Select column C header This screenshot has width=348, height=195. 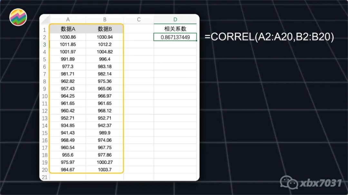point(139,20)
